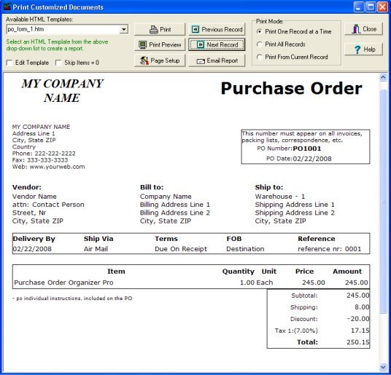The width and height of the screenshot is (391, 375).
Task: Click FOB value Destination
Action: pos(245,249)
